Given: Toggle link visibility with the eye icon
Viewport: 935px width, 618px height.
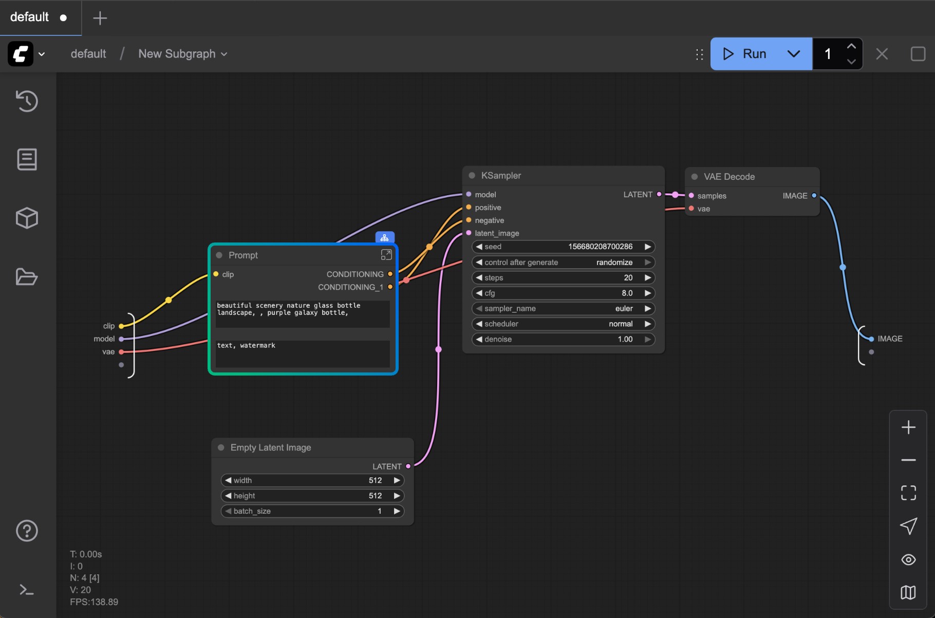Looking at the screenshot, I should point(908,559).
